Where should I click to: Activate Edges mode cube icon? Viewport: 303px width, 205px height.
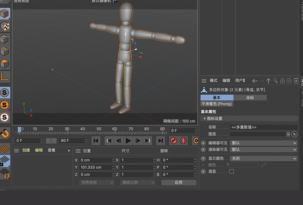pyautogui.click(x=5, y=52)
